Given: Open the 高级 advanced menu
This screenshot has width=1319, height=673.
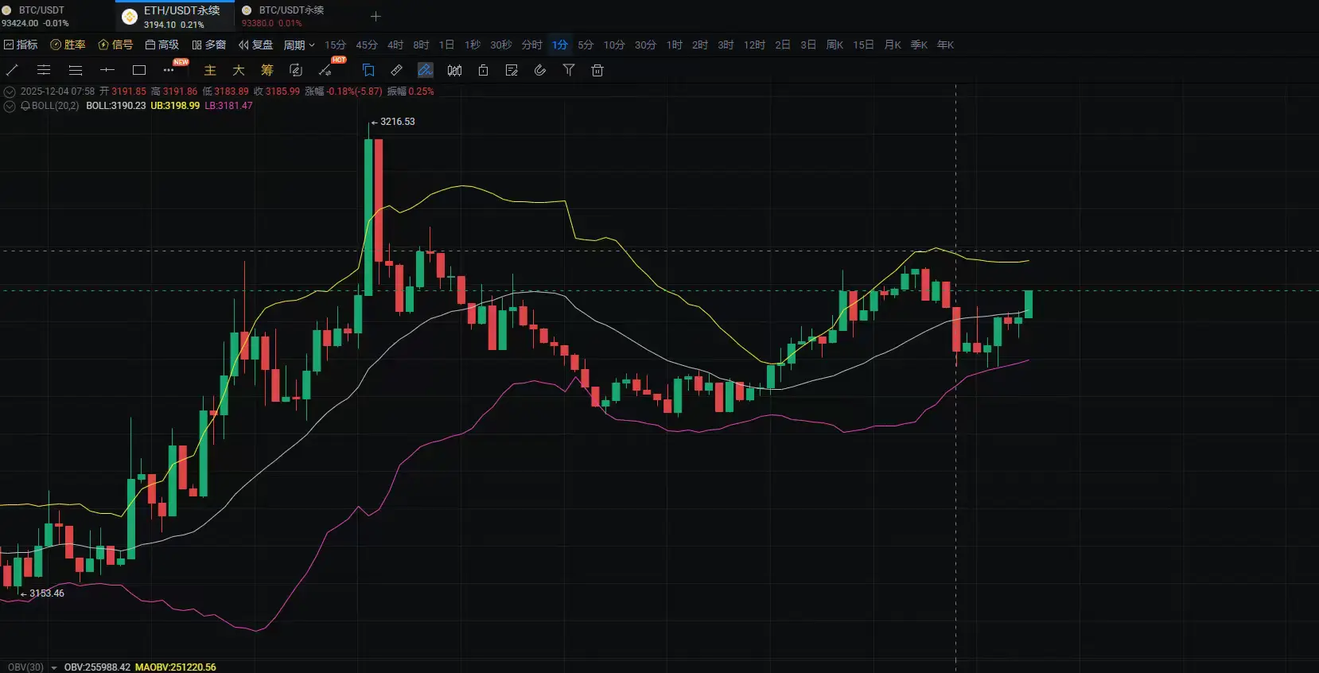Looking at the screenshot, I should [x=162, y=45].
